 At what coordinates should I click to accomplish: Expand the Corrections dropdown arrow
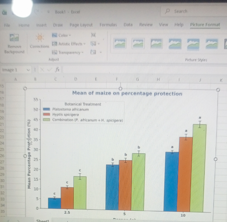39,52
